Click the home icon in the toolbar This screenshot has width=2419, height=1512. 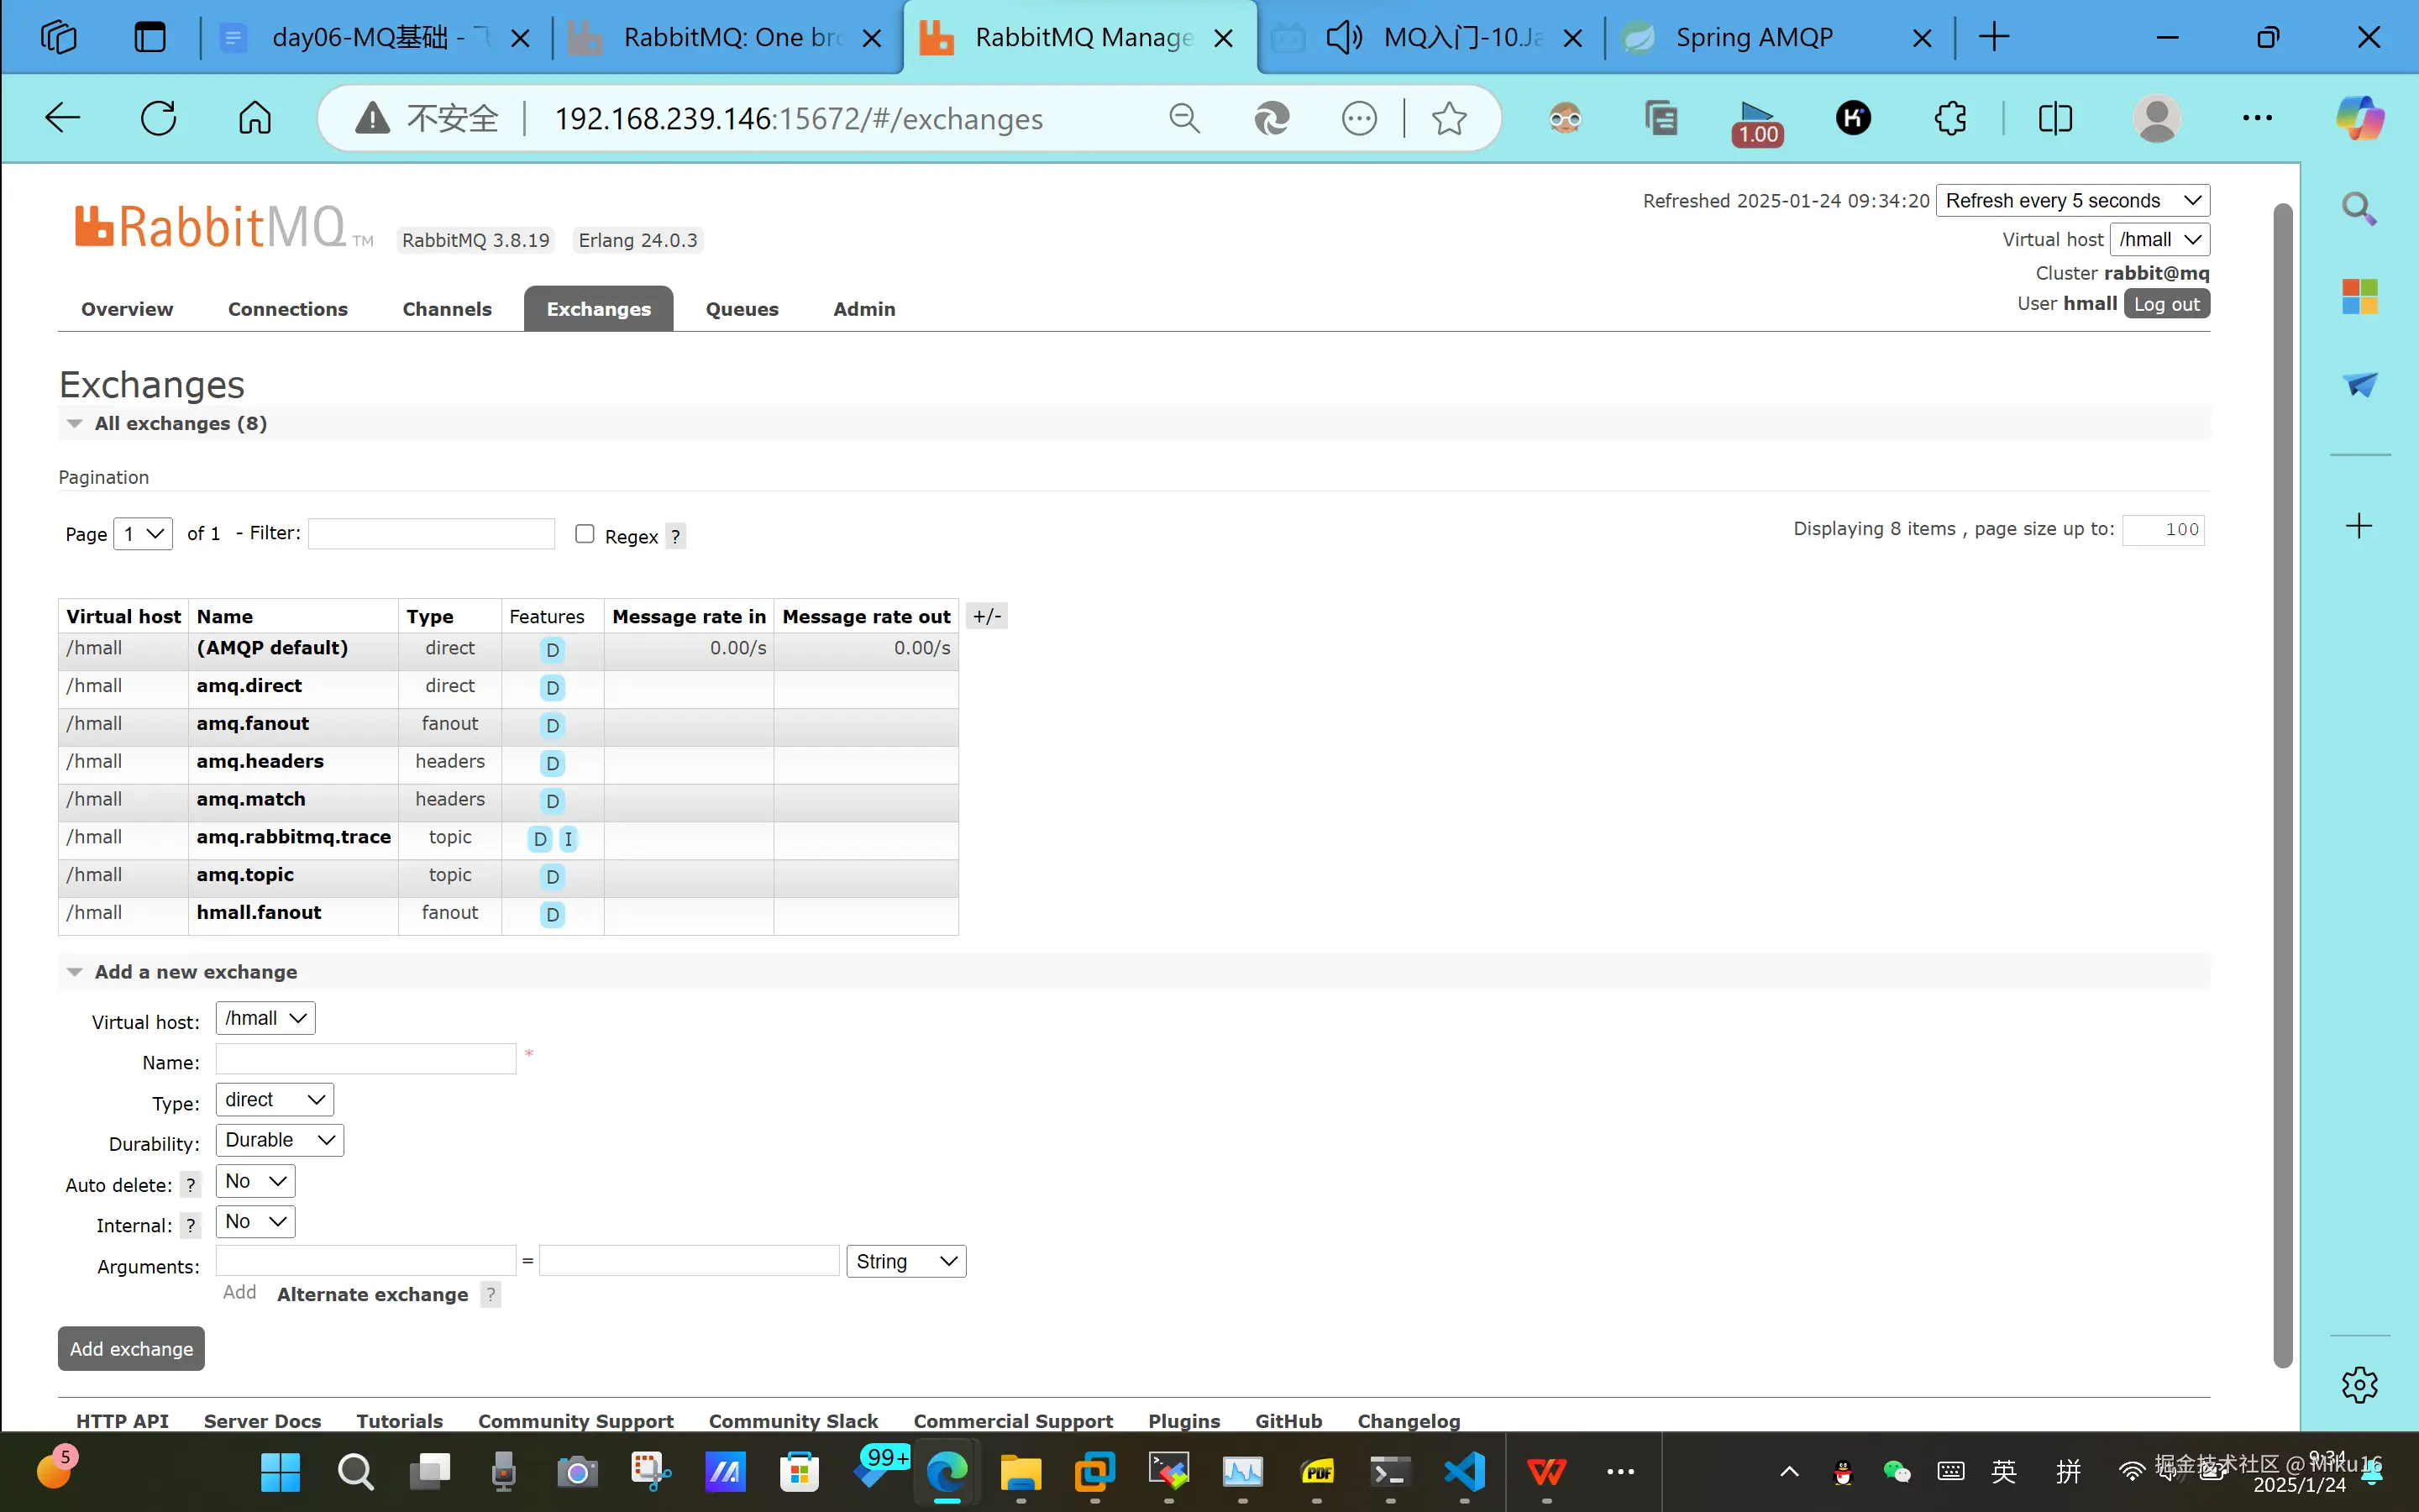click(x=254, y=118)
